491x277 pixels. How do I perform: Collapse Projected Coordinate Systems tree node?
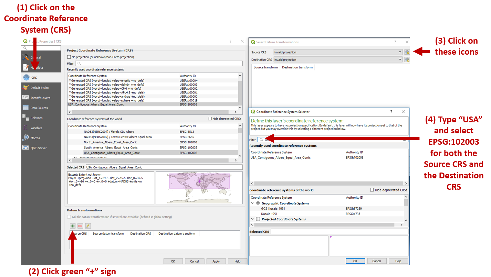click(252, 219)
